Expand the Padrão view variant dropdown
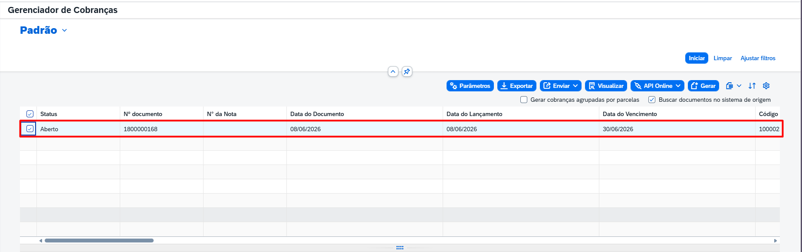This screenshot has width=802, height=252. (65, 30)
